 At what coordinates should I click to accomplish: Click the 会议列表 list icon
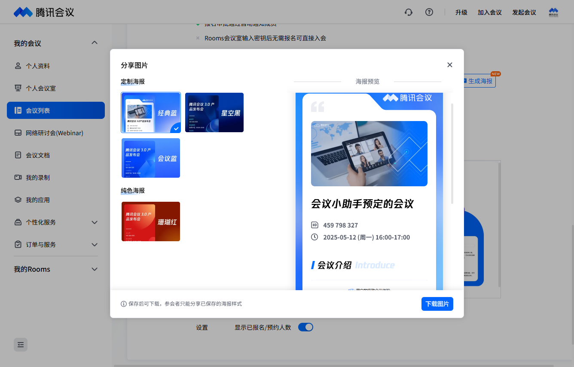18,110
